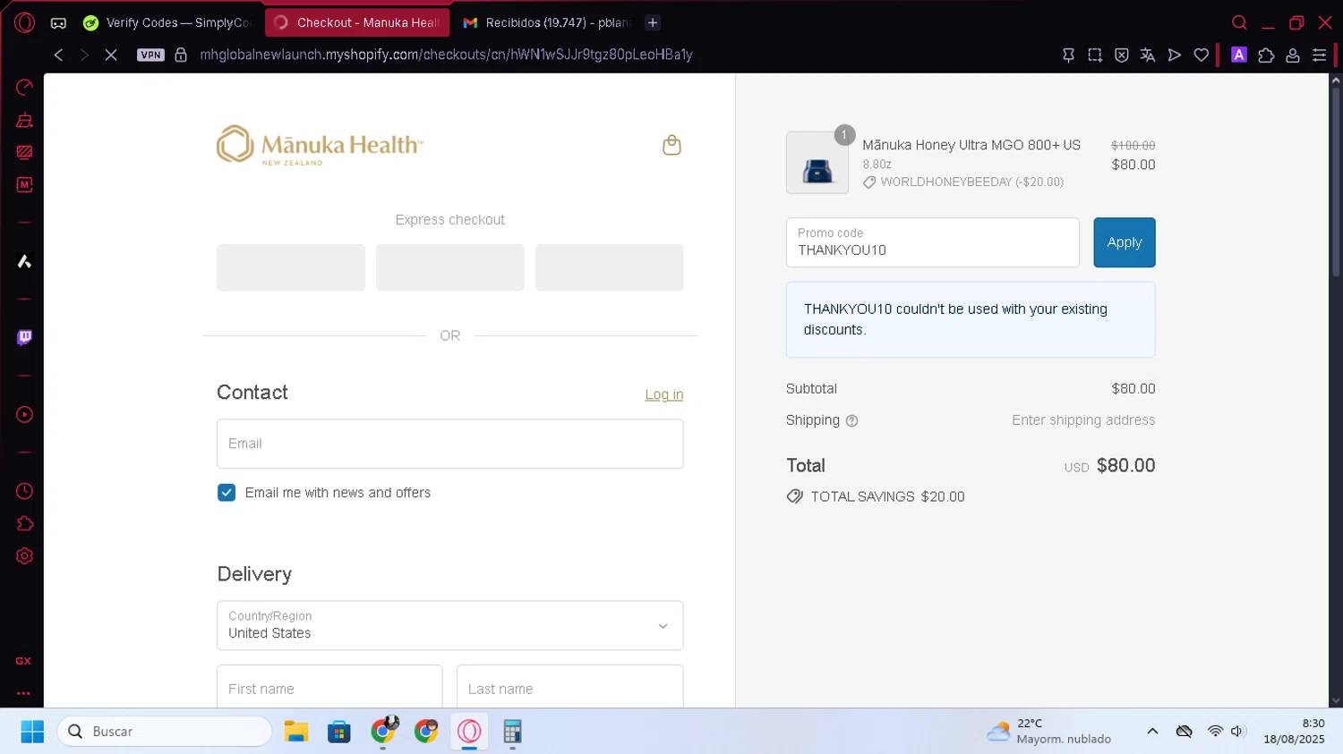The image size is (1343, 754).
Task: Open GX Corner gamepad icon in tab bar
Action: click(58, 23)
